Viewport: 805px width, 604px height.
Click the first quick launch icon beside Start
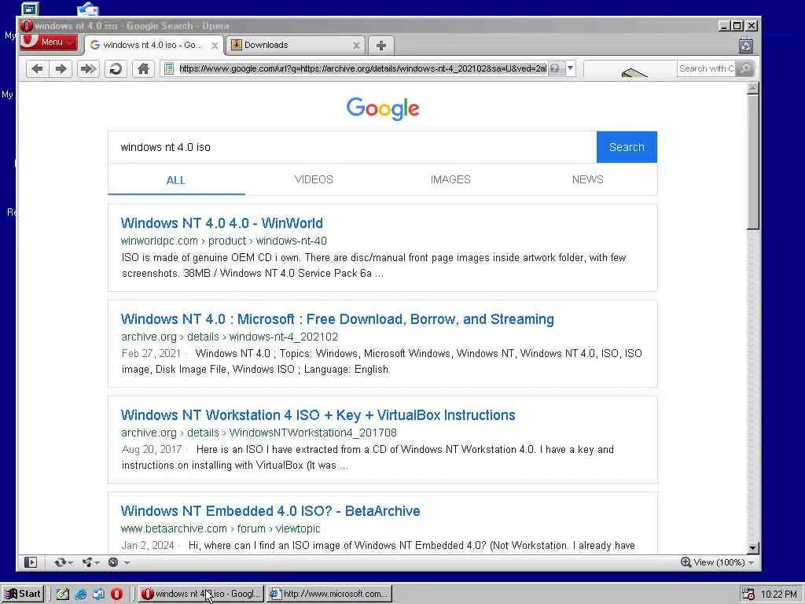(63, 595)
